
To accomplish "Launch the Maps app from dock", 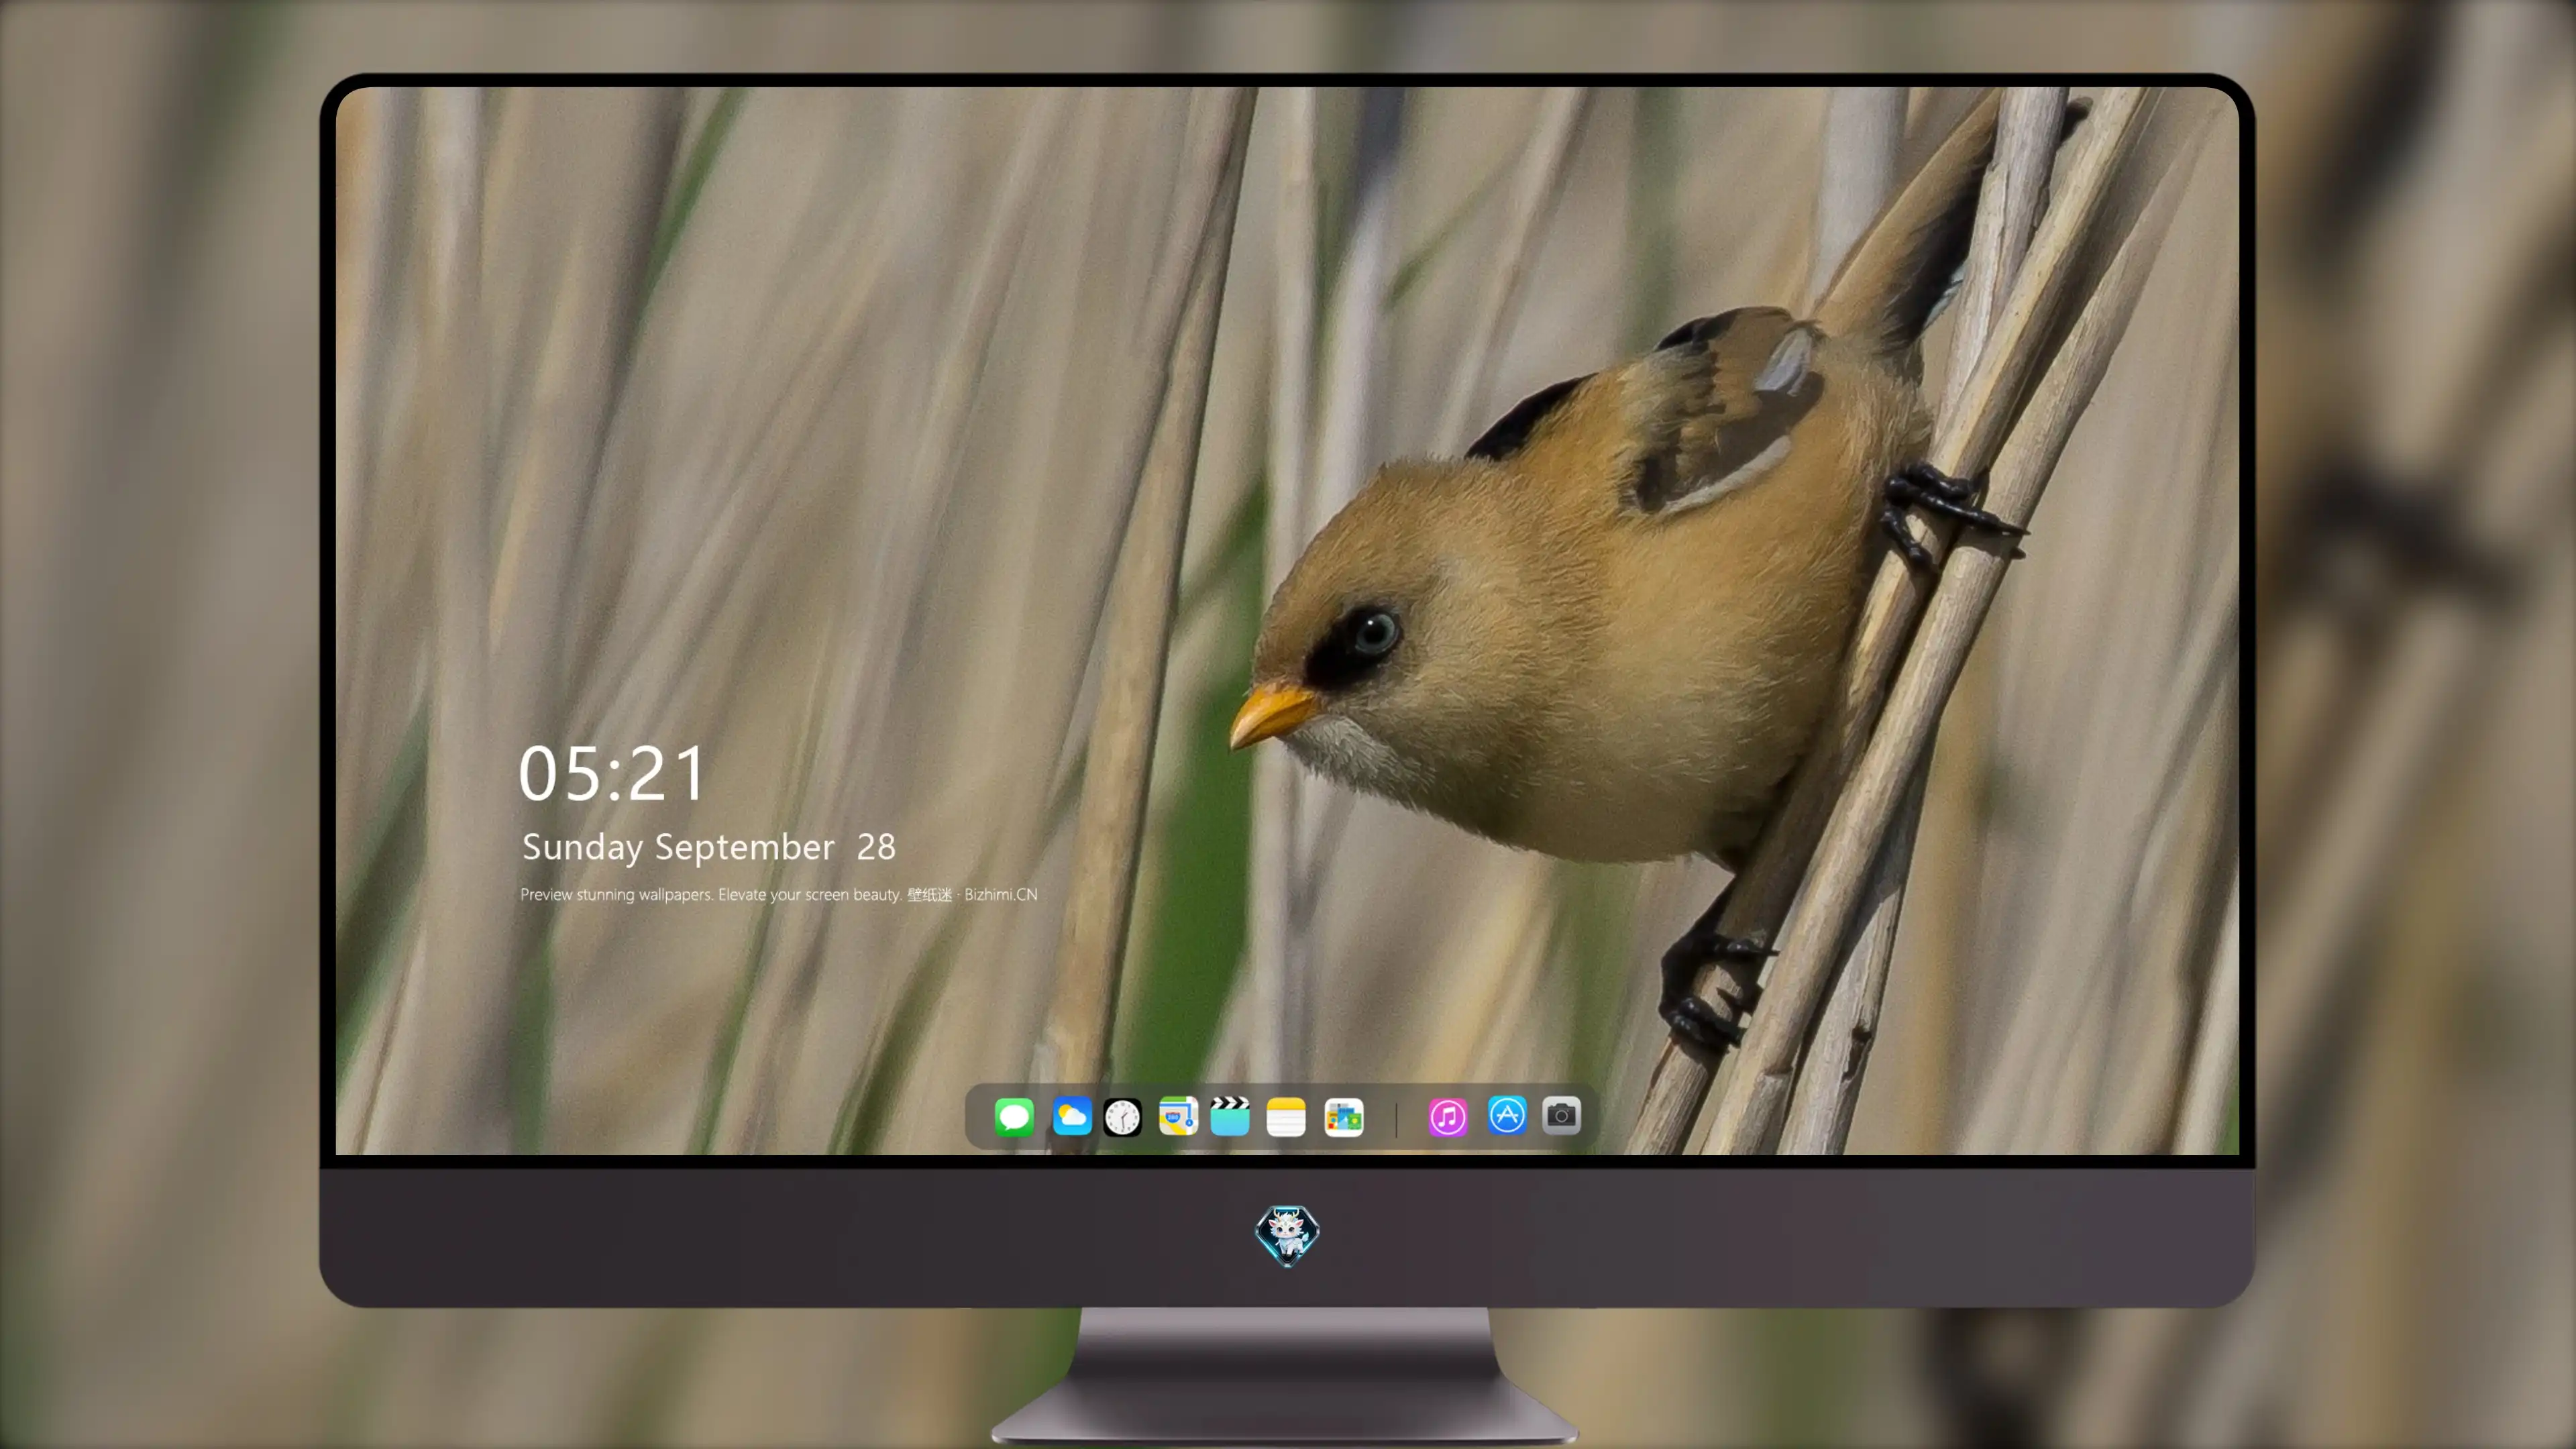I will coord(1178,1116).
